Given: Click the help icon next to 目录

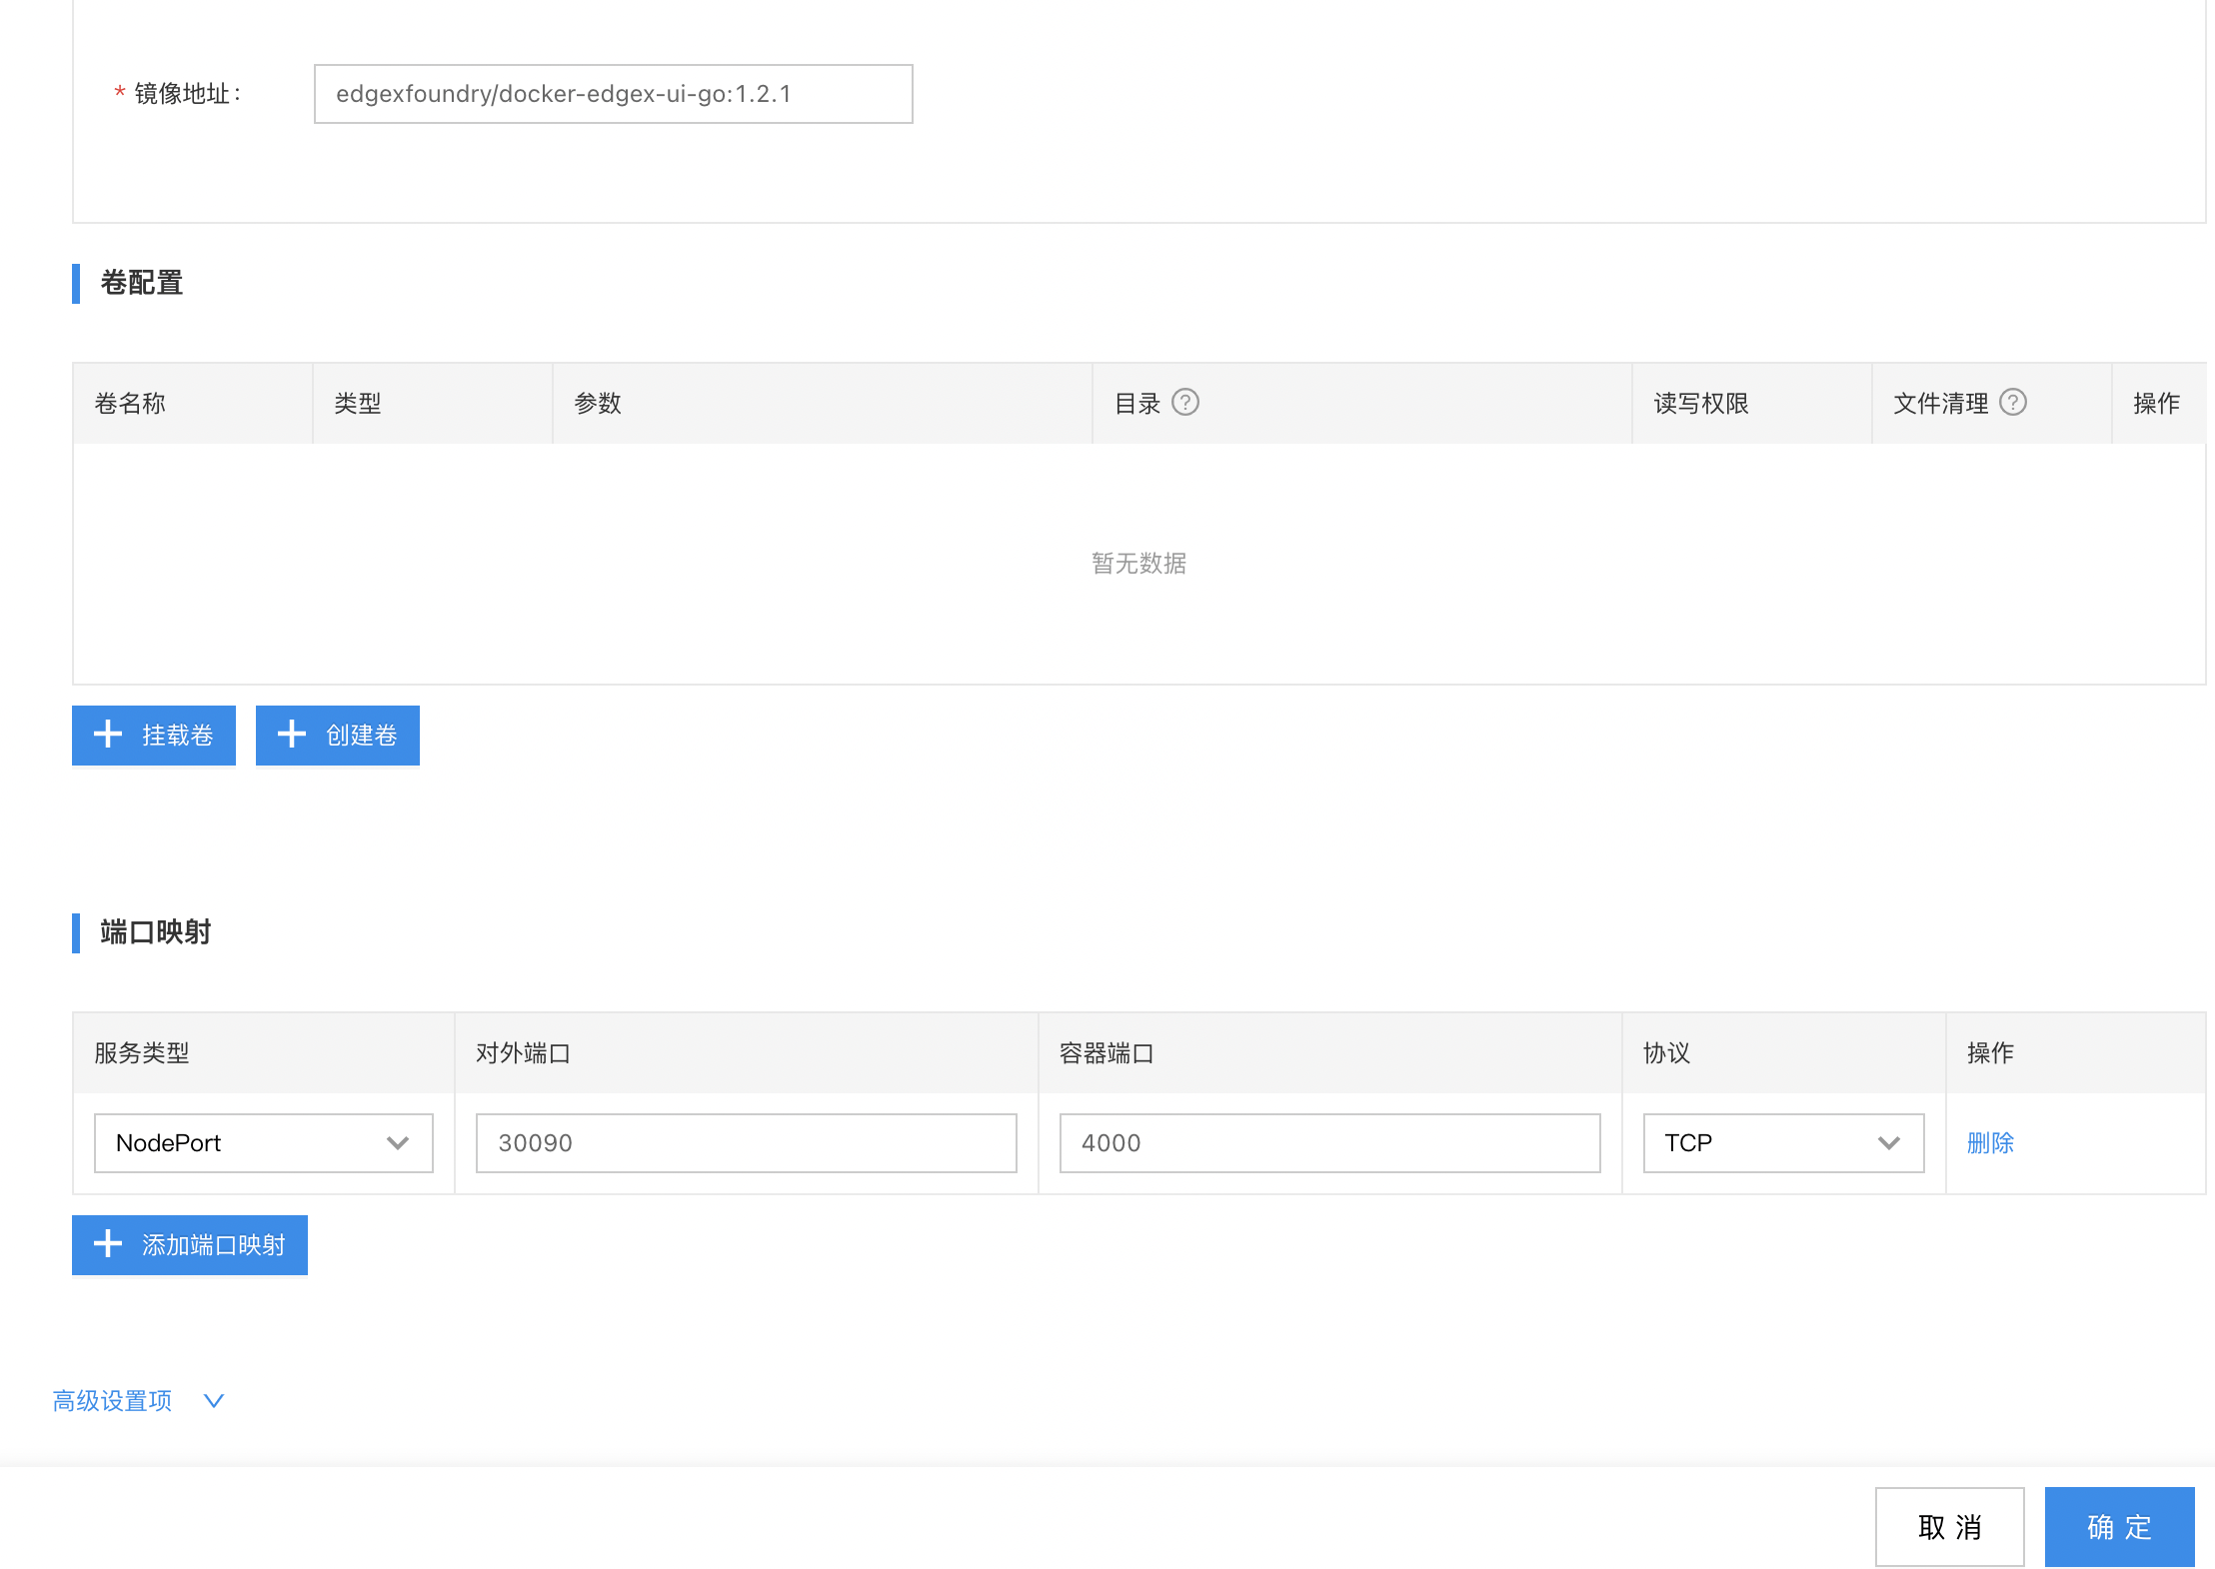Looking at the screenshot, I should point(1184,403).
